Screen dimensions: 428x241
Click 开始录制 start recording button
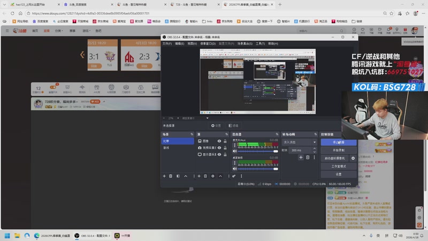click(339, 150)
